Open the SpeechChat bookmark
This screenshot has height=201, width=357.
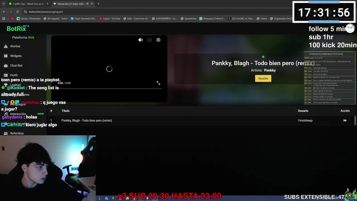coord(189,19)
